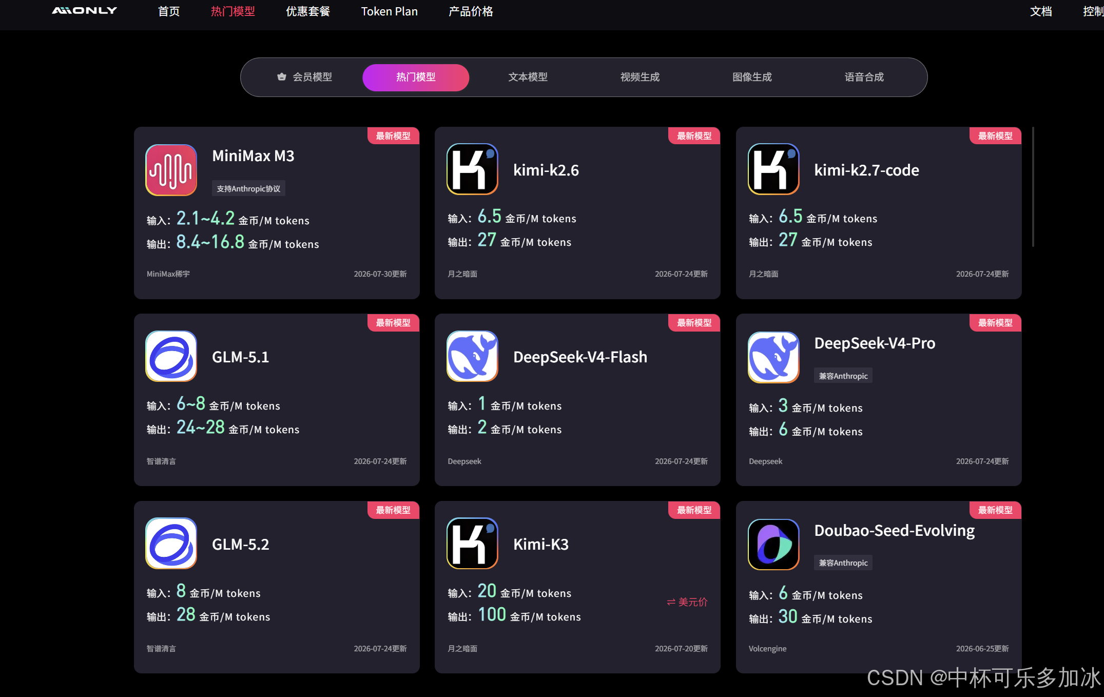The height and width of the screenshot is (697, 1104).
Task: Open the DeepSeek-V4-Flash model title
Action: point(580,357)
